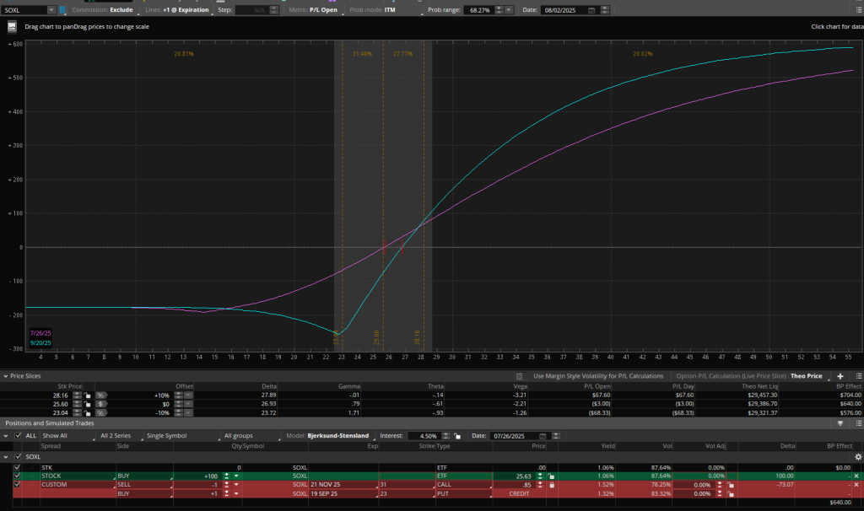The width and height of the screenshot is (864, 511).
Task: Click lock icon beside 28.16 price slice
Action: (x=87, y=394)
